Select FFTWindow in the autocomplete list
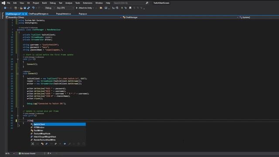Screen dimensions: 279x157 click(58, 127)
